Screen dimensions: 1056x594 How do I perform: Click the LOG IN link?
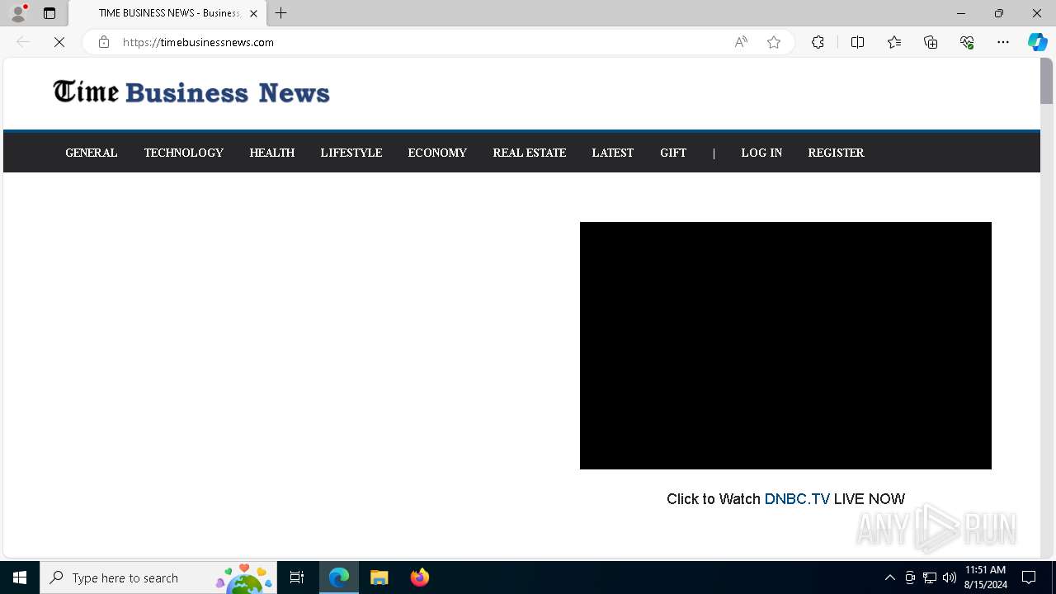click(761, 153)
